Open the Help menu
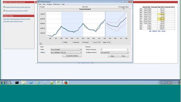 click(x=63, y=4)
